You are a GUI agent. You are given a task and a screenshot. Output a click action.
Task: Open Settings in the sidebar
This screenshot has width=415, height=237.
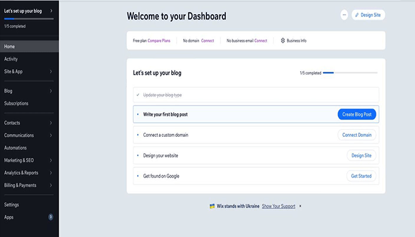[x=11, y=205]
